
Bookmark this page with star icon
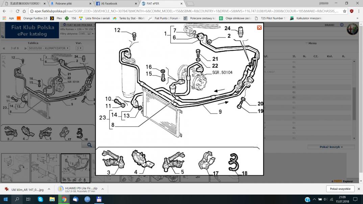click(x=344, y=11)
